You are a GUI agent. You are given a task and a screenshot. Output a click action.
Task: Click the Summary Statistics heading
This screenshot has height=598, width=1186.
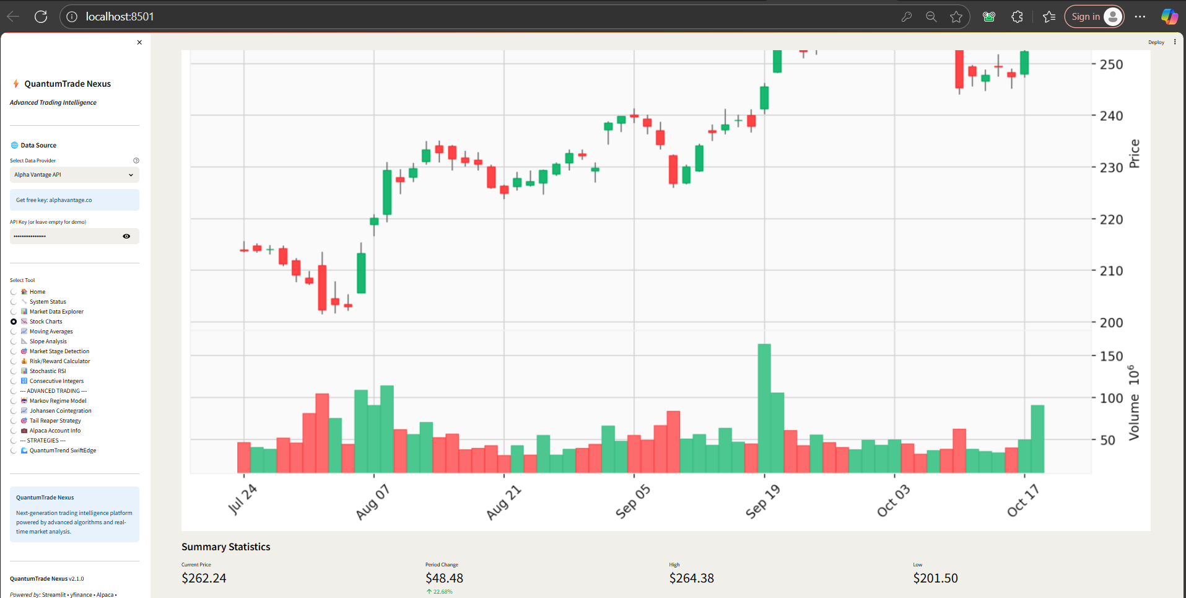[x=226, y=547]
